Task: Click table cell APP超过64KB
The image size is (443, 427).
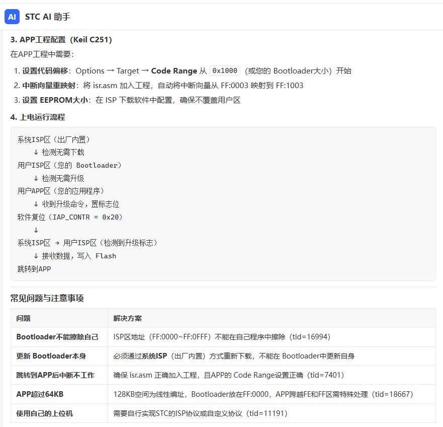Action: point(59,394)
